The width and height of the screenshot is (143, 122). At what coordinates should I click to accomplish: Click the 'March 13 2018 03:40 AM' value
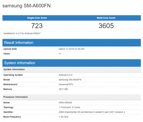click(x=71, y=49)
